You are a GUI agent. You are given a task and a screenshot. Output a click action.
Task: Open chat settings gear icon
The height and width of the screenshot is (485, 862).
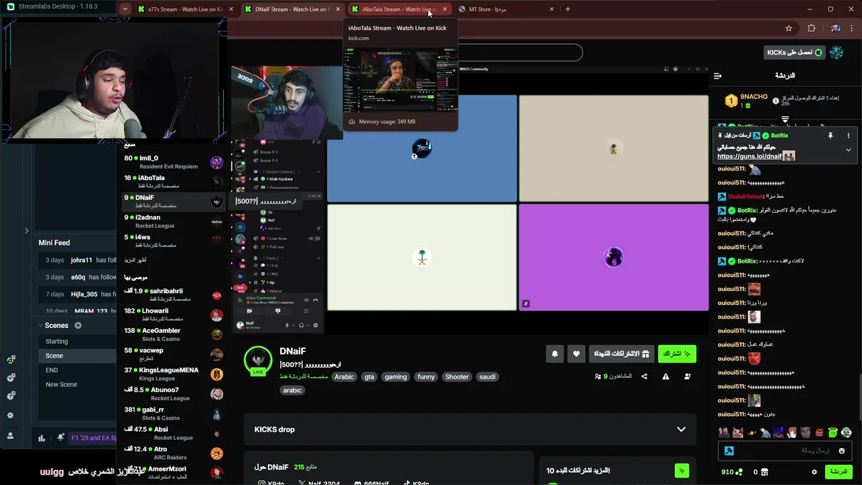coord(814,472)
